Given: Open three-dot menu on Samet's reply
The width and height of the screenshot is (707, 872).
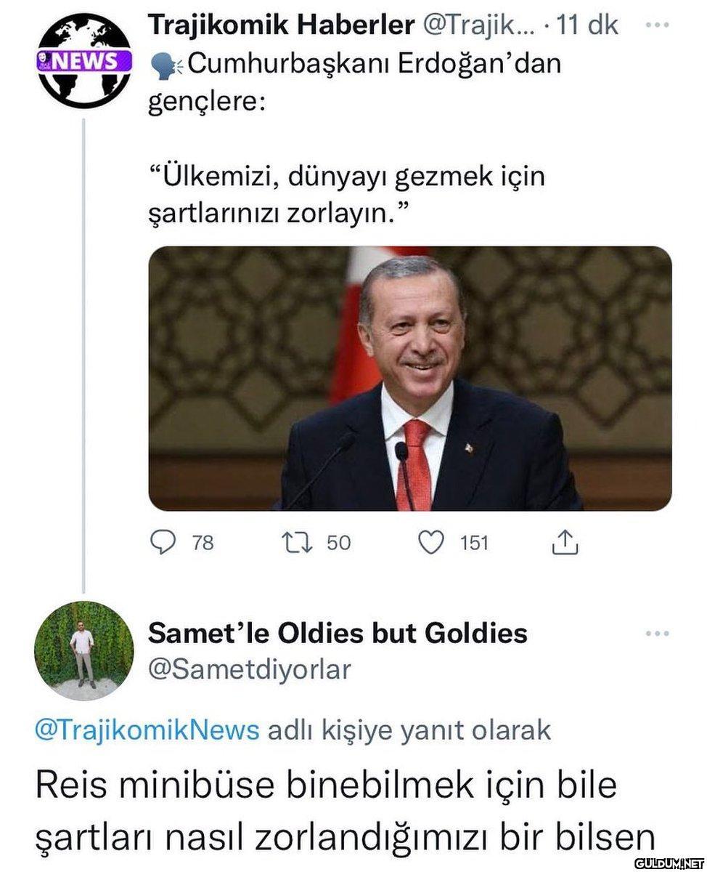Looking at the screenshot, I should [658, 634].
